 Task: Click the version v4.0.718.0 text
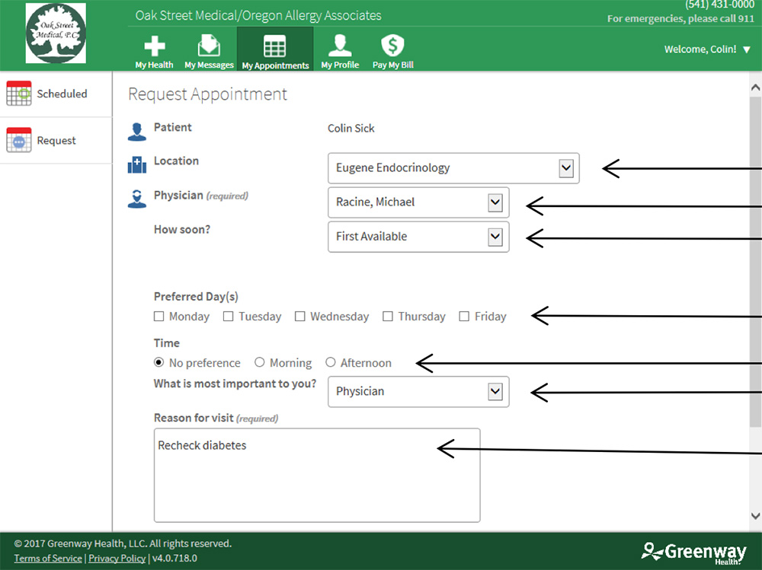point(175,559)
